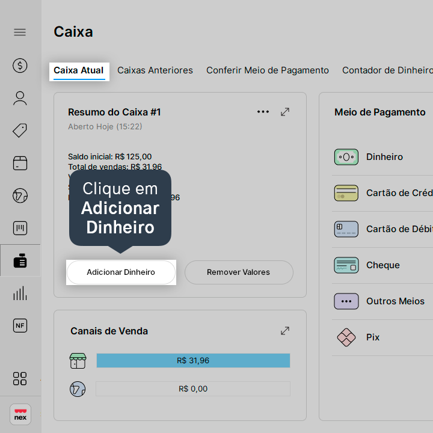Click the delivery channel icon beside R$ 0,00
The width and height of the screenshot is (433, 433).
point(78,389)
